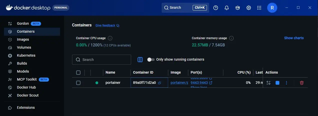The width and height of the screenshot is (318, 116).
Task: Click the PERSONAL plan badge
Action: [61, 8]
